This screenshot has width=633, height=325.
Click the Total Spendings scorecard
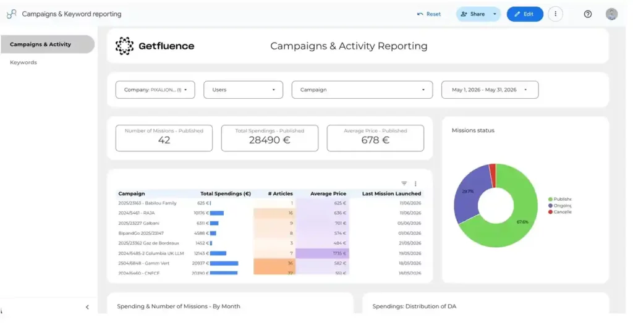pyautogui.click(x=270, y=138)
